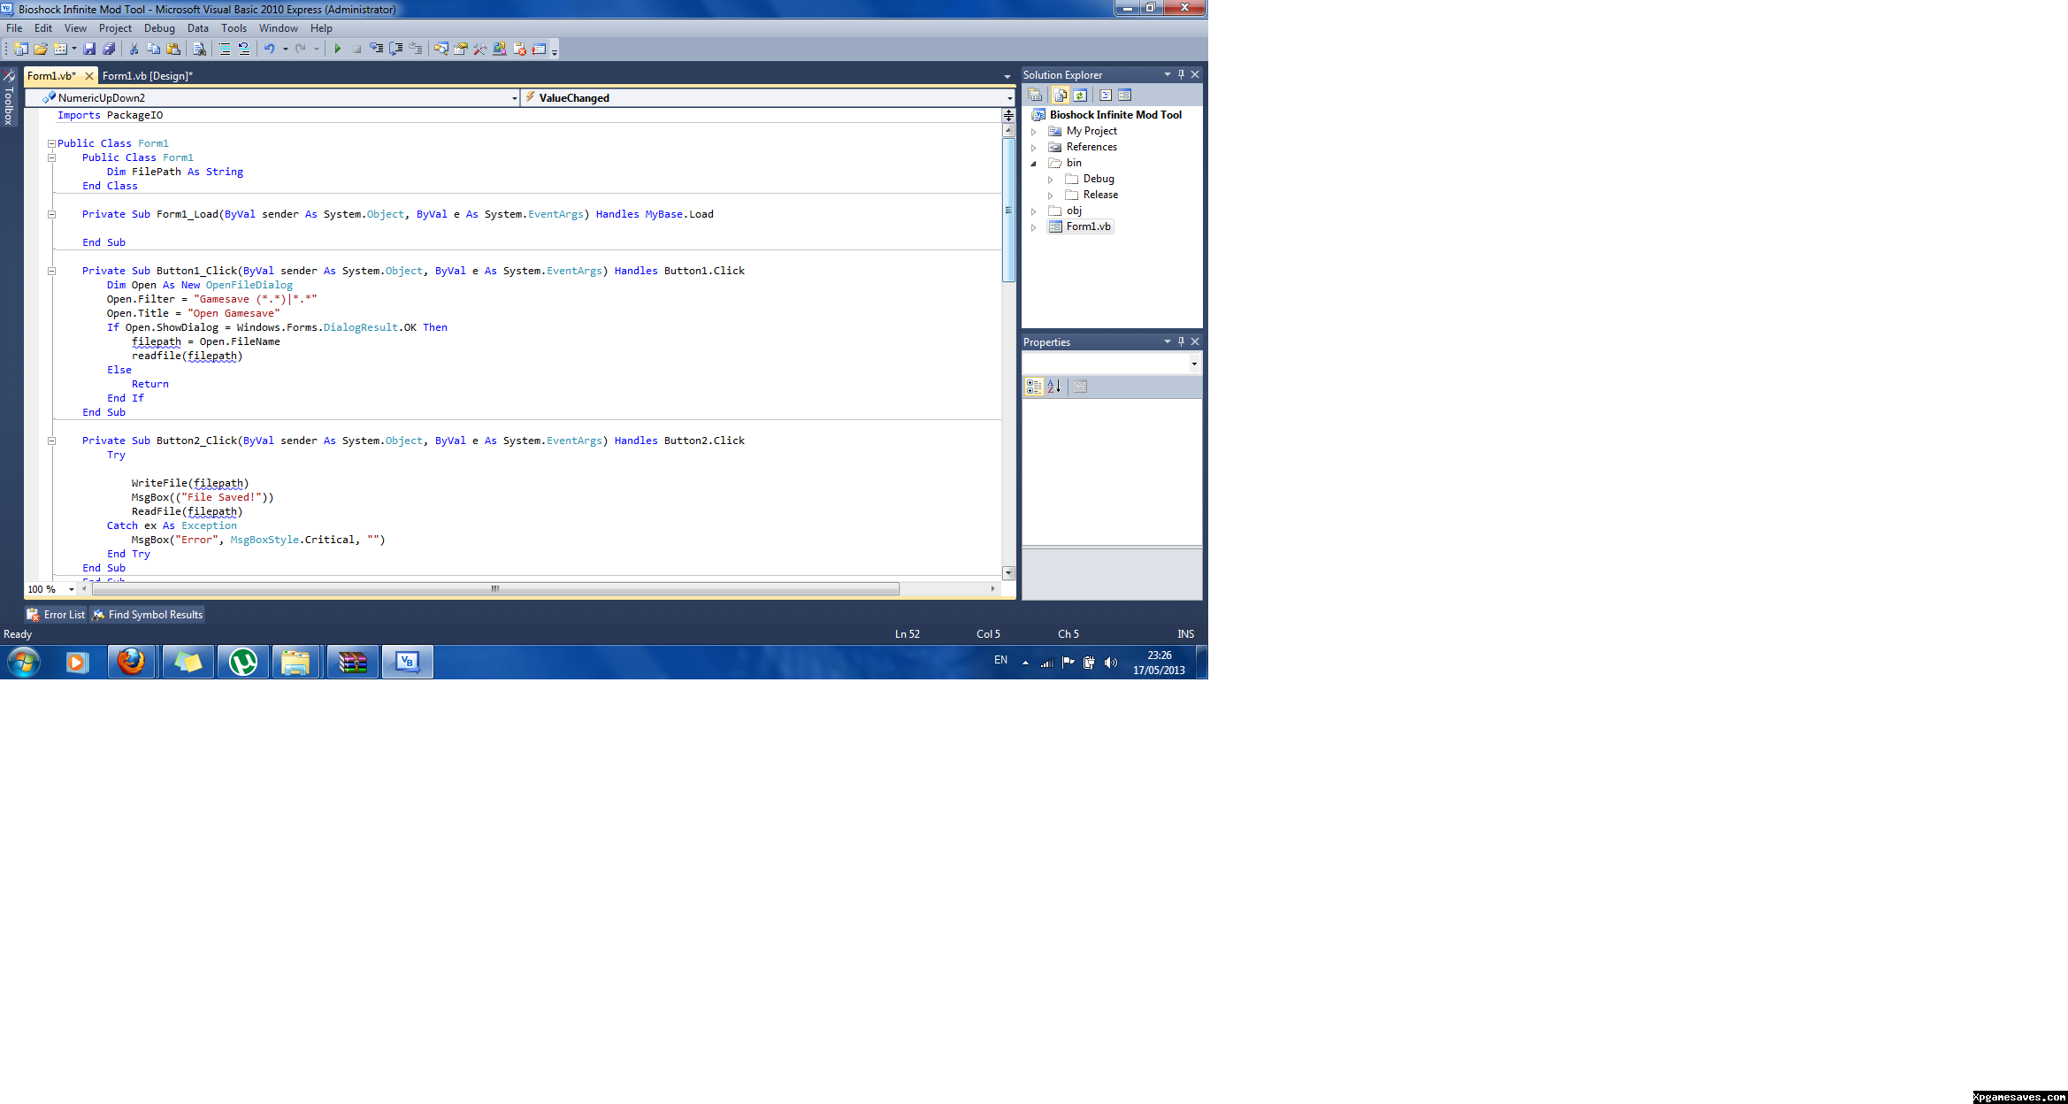Click the Start Debugging play icon

[337, 49]
